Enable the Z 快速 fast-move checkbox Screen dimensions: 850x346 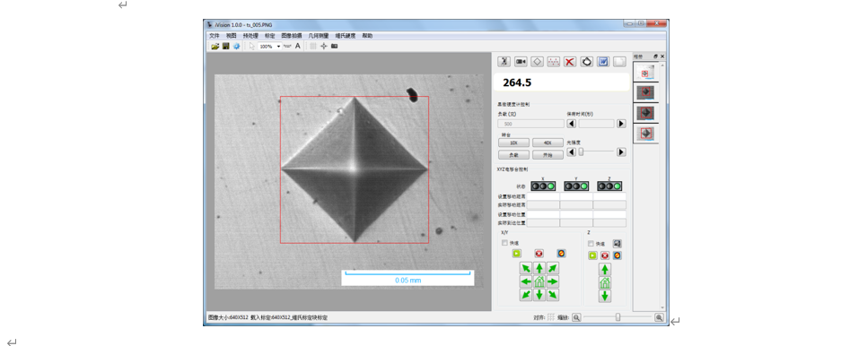pos(591,244)
